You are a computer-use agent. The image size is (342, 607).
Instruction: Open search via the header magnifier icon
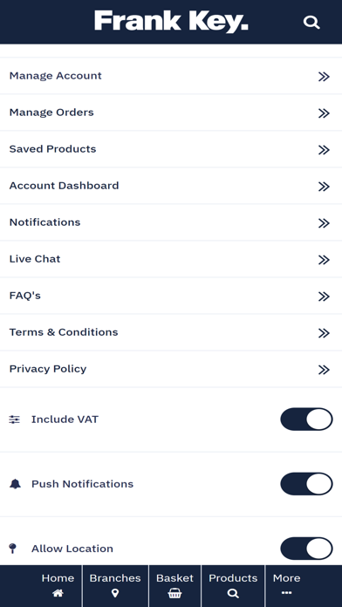(311, 22)
